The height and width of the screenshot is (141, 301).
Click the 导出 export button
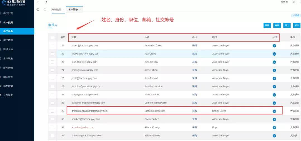[x=287, y=25]
